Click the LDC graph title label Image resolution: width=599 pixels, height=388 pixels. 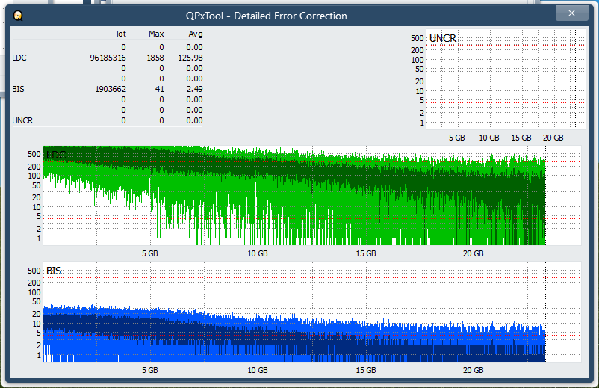56,155
